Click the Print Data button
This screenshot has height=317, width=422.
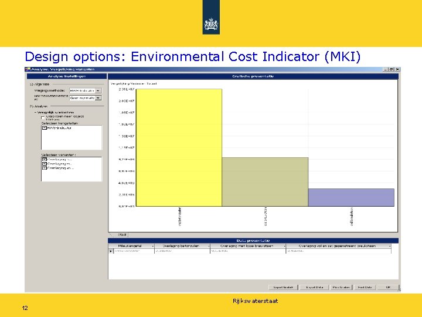point(365,287)
